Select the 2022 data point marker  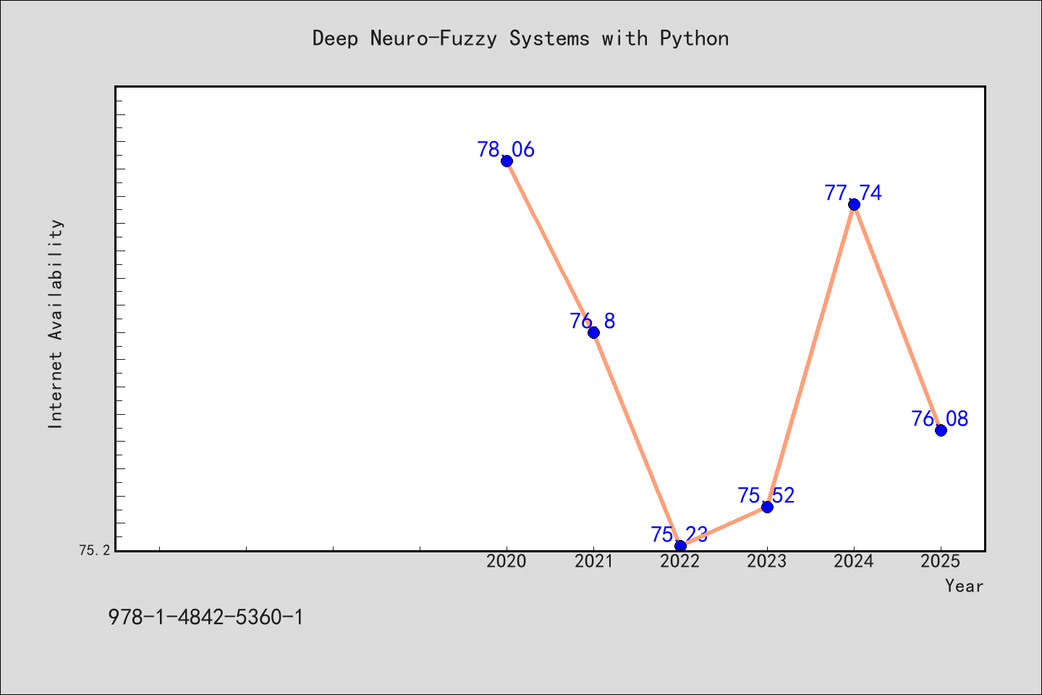[680, 546]
